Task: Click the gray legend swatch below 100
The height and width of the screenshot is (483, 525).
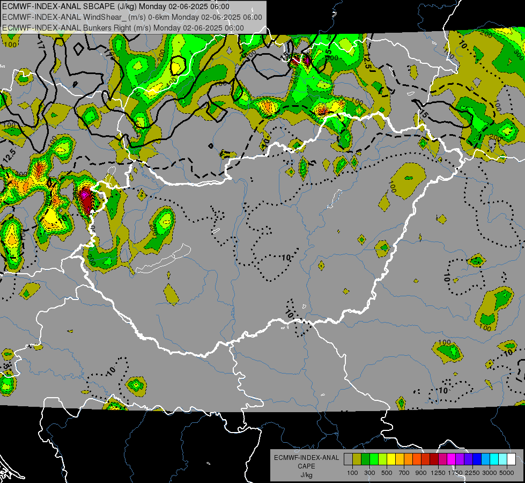Action: coord(348,459)
